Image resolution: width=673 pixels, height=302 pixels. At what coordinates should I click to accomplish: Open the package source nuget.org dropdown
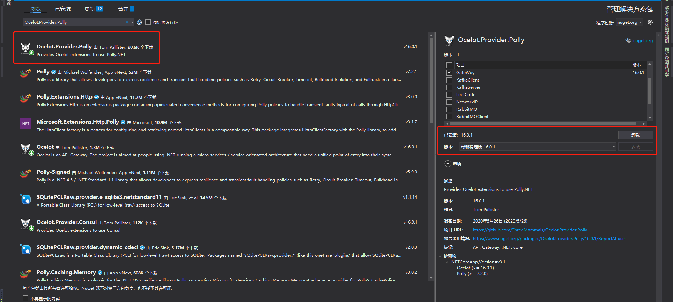pyautogui.click(x=630, y=22)
